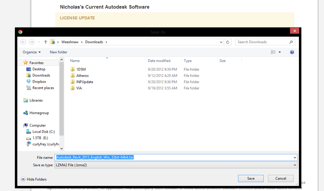
Task: Open Local Disk (C:) drive
Action: [x=43, y=131]
